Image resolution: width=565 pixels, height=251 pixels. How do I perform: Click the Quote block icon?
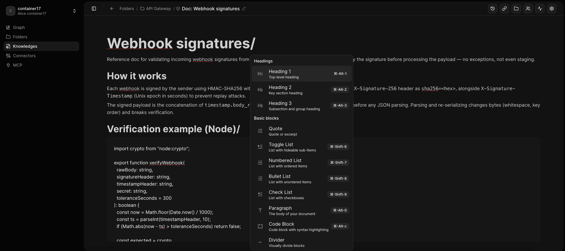click(x=260, y=131)
